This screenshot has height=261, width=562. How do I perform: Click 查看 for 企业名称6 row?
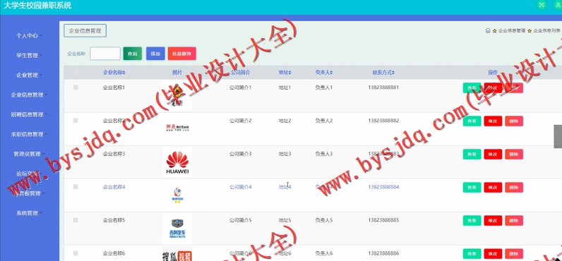click(472, 254)
